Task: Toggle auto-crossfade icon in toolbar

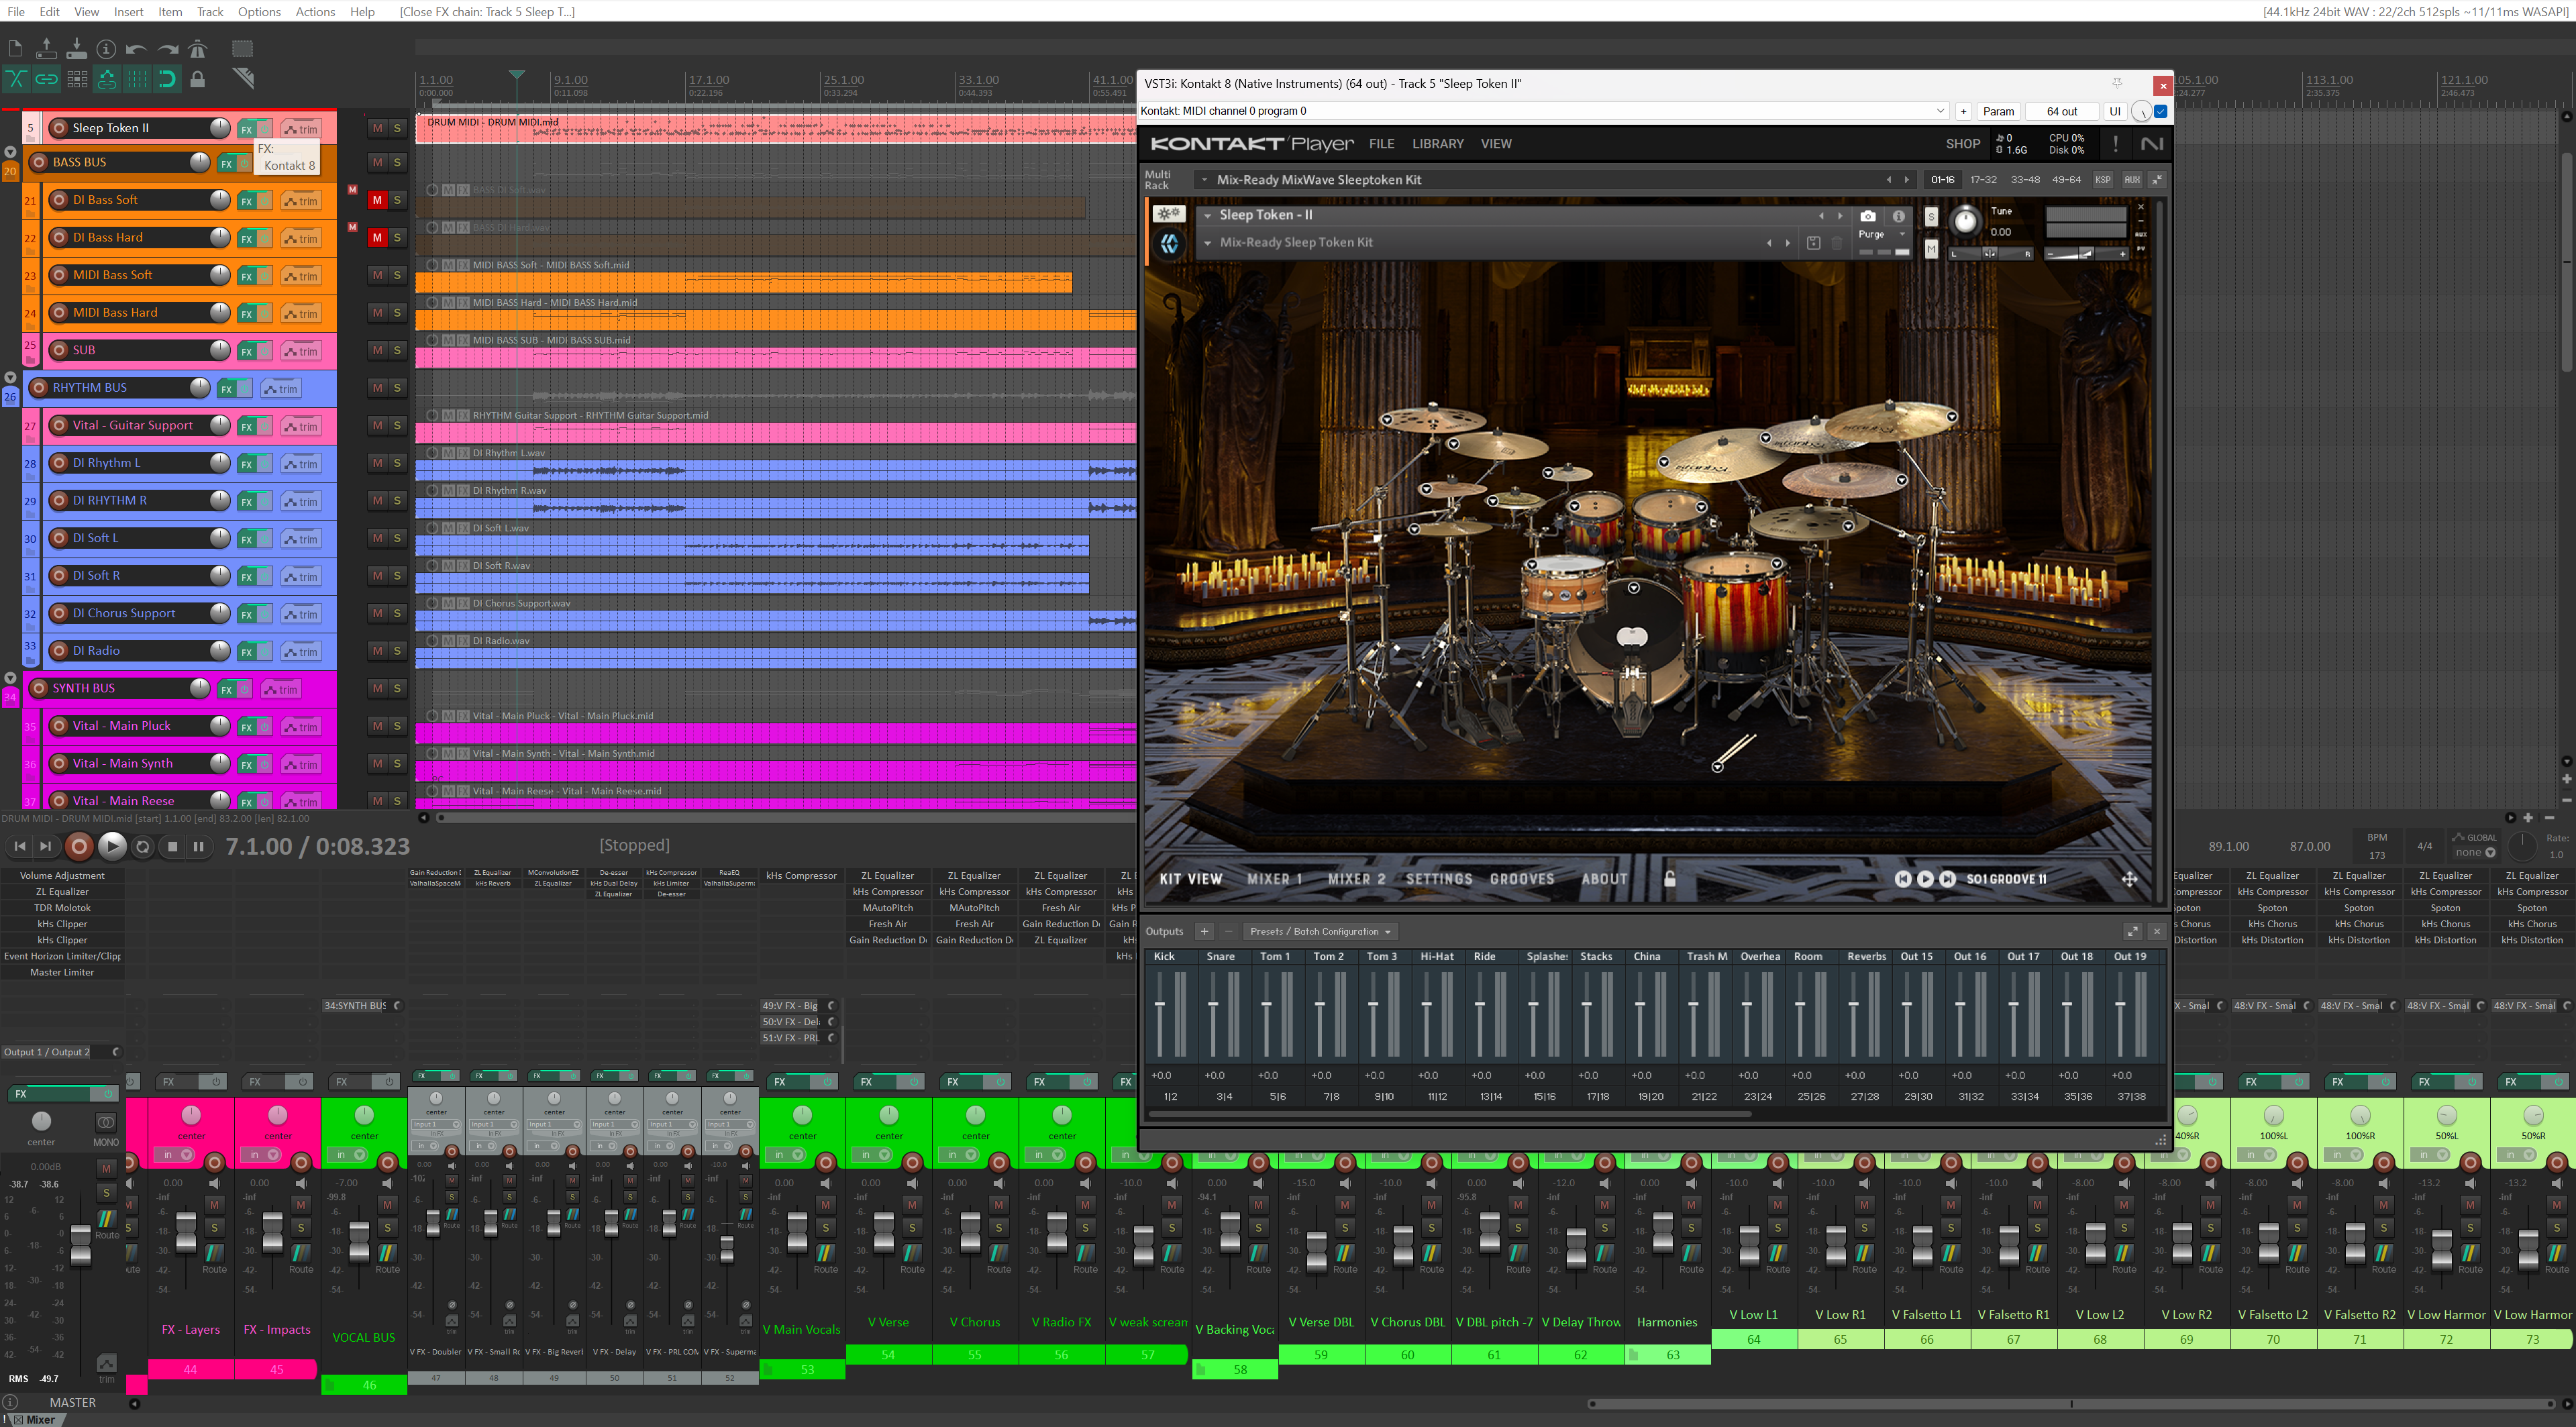Action: point(15,79)
